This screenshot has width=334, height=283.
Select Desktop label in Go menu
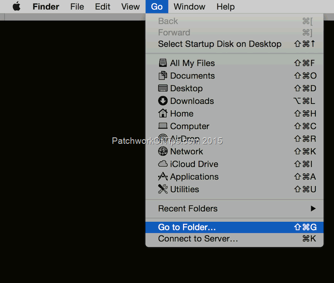coord(186,89)
